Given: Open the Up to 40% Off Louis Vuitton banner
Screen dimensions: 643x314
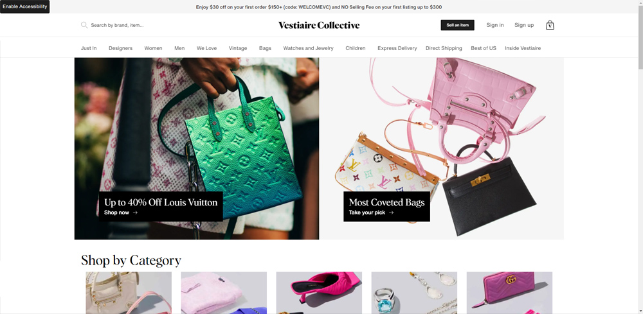Looking at the screenshot, I should pos(196,148).
